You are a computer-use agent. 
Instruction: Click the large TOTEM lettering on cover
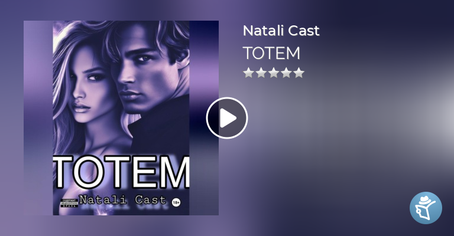pyautogui.click(x=121, y=172)
